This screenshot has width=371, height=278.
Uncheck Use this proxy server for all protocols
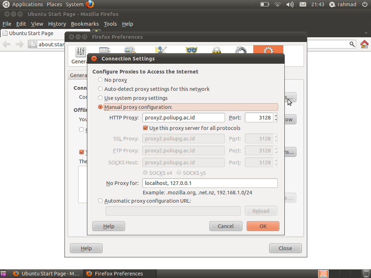(146, 128)
